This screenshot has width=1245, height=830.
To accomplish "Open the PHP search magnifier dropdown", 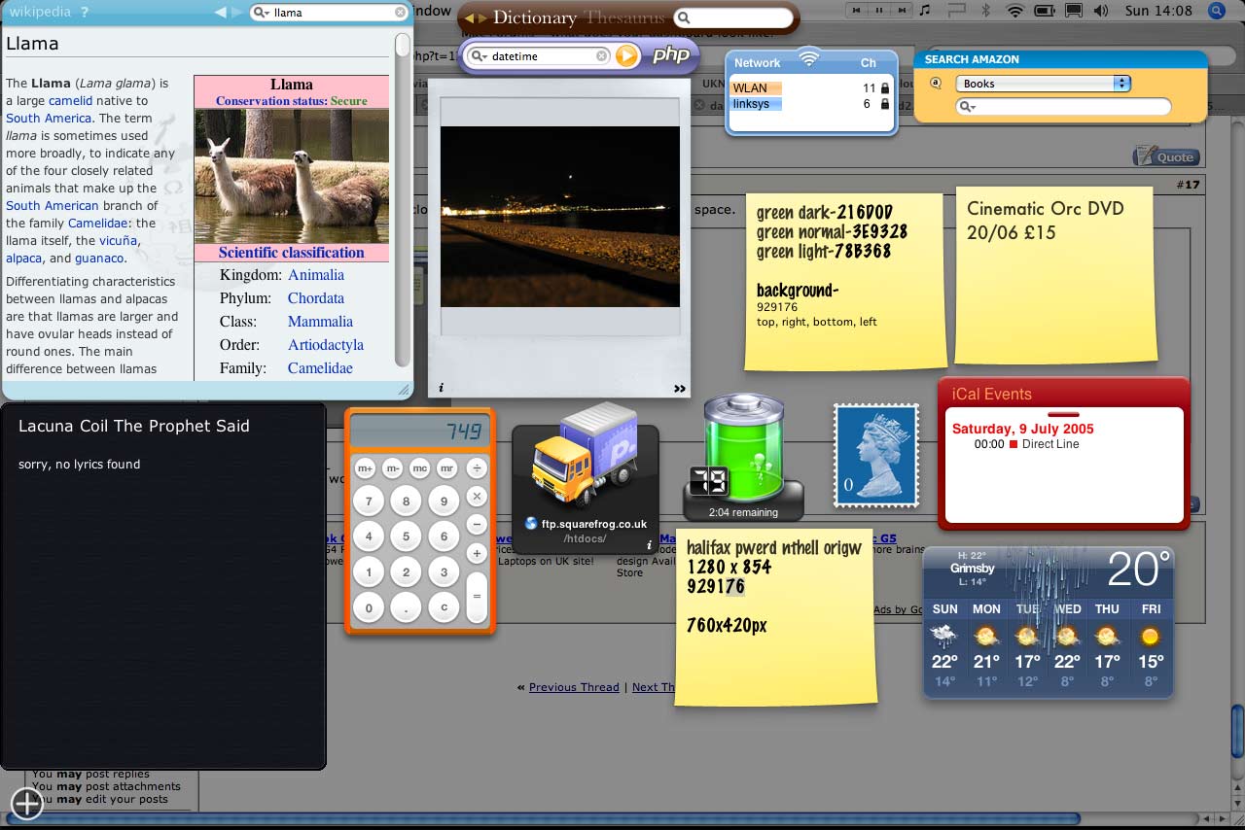I will pos(480,56).
